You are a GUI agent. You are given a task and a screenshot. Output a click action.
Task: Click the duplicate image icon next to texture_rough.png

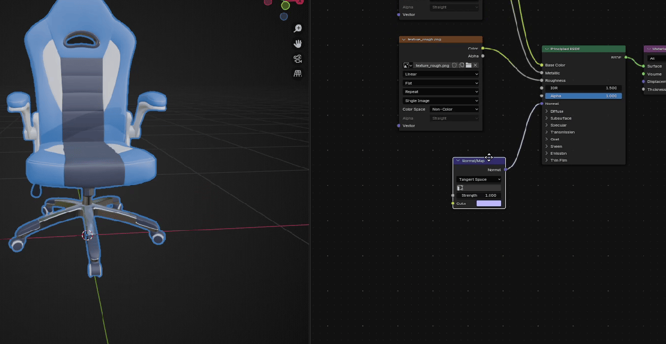(x=462, y=65)
